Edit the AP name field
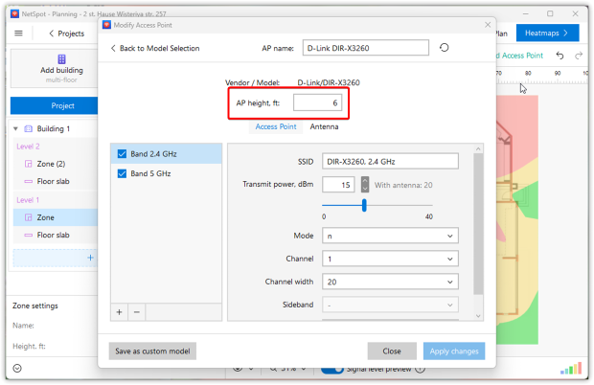Screen dimensions: 594x385 [x=366, y=48]
